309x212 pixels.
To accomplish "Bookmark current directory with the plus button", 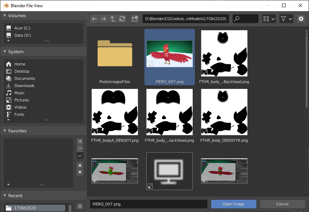I will point(80,141).
